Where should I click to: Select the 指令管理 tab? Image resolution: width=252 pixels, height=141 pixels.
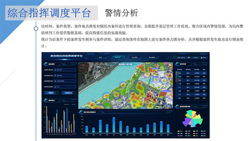152,58
